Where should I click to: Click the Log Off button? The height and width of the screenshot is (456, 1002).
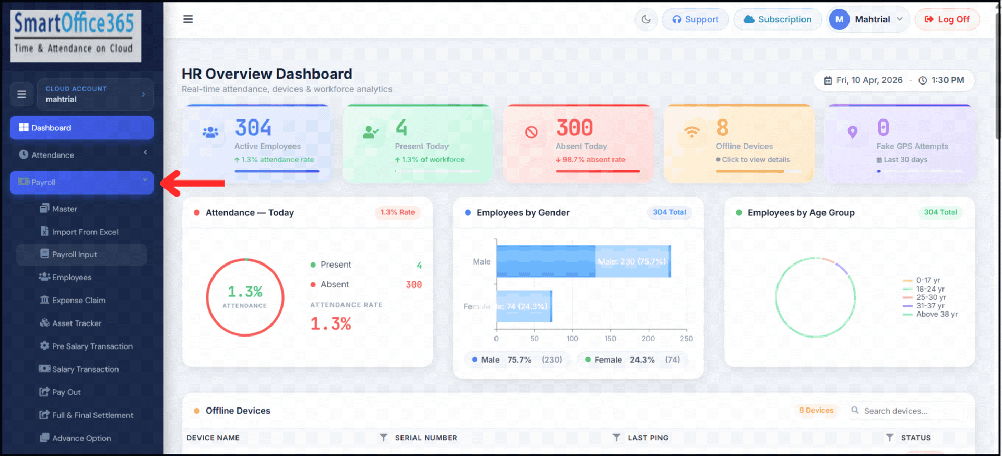tap(947, 19)
